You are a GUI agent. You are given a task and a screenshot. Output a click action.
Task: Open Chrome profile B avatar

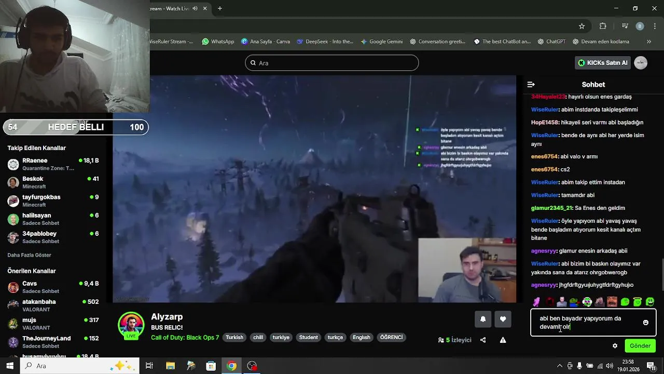coord(640,26)
